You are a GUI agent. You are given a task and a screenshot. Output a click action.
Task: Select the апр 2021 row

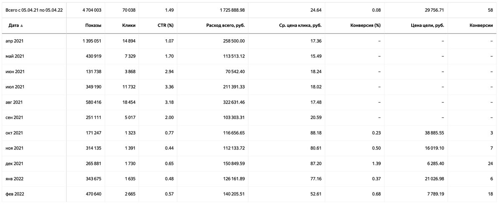coord(250,41)
